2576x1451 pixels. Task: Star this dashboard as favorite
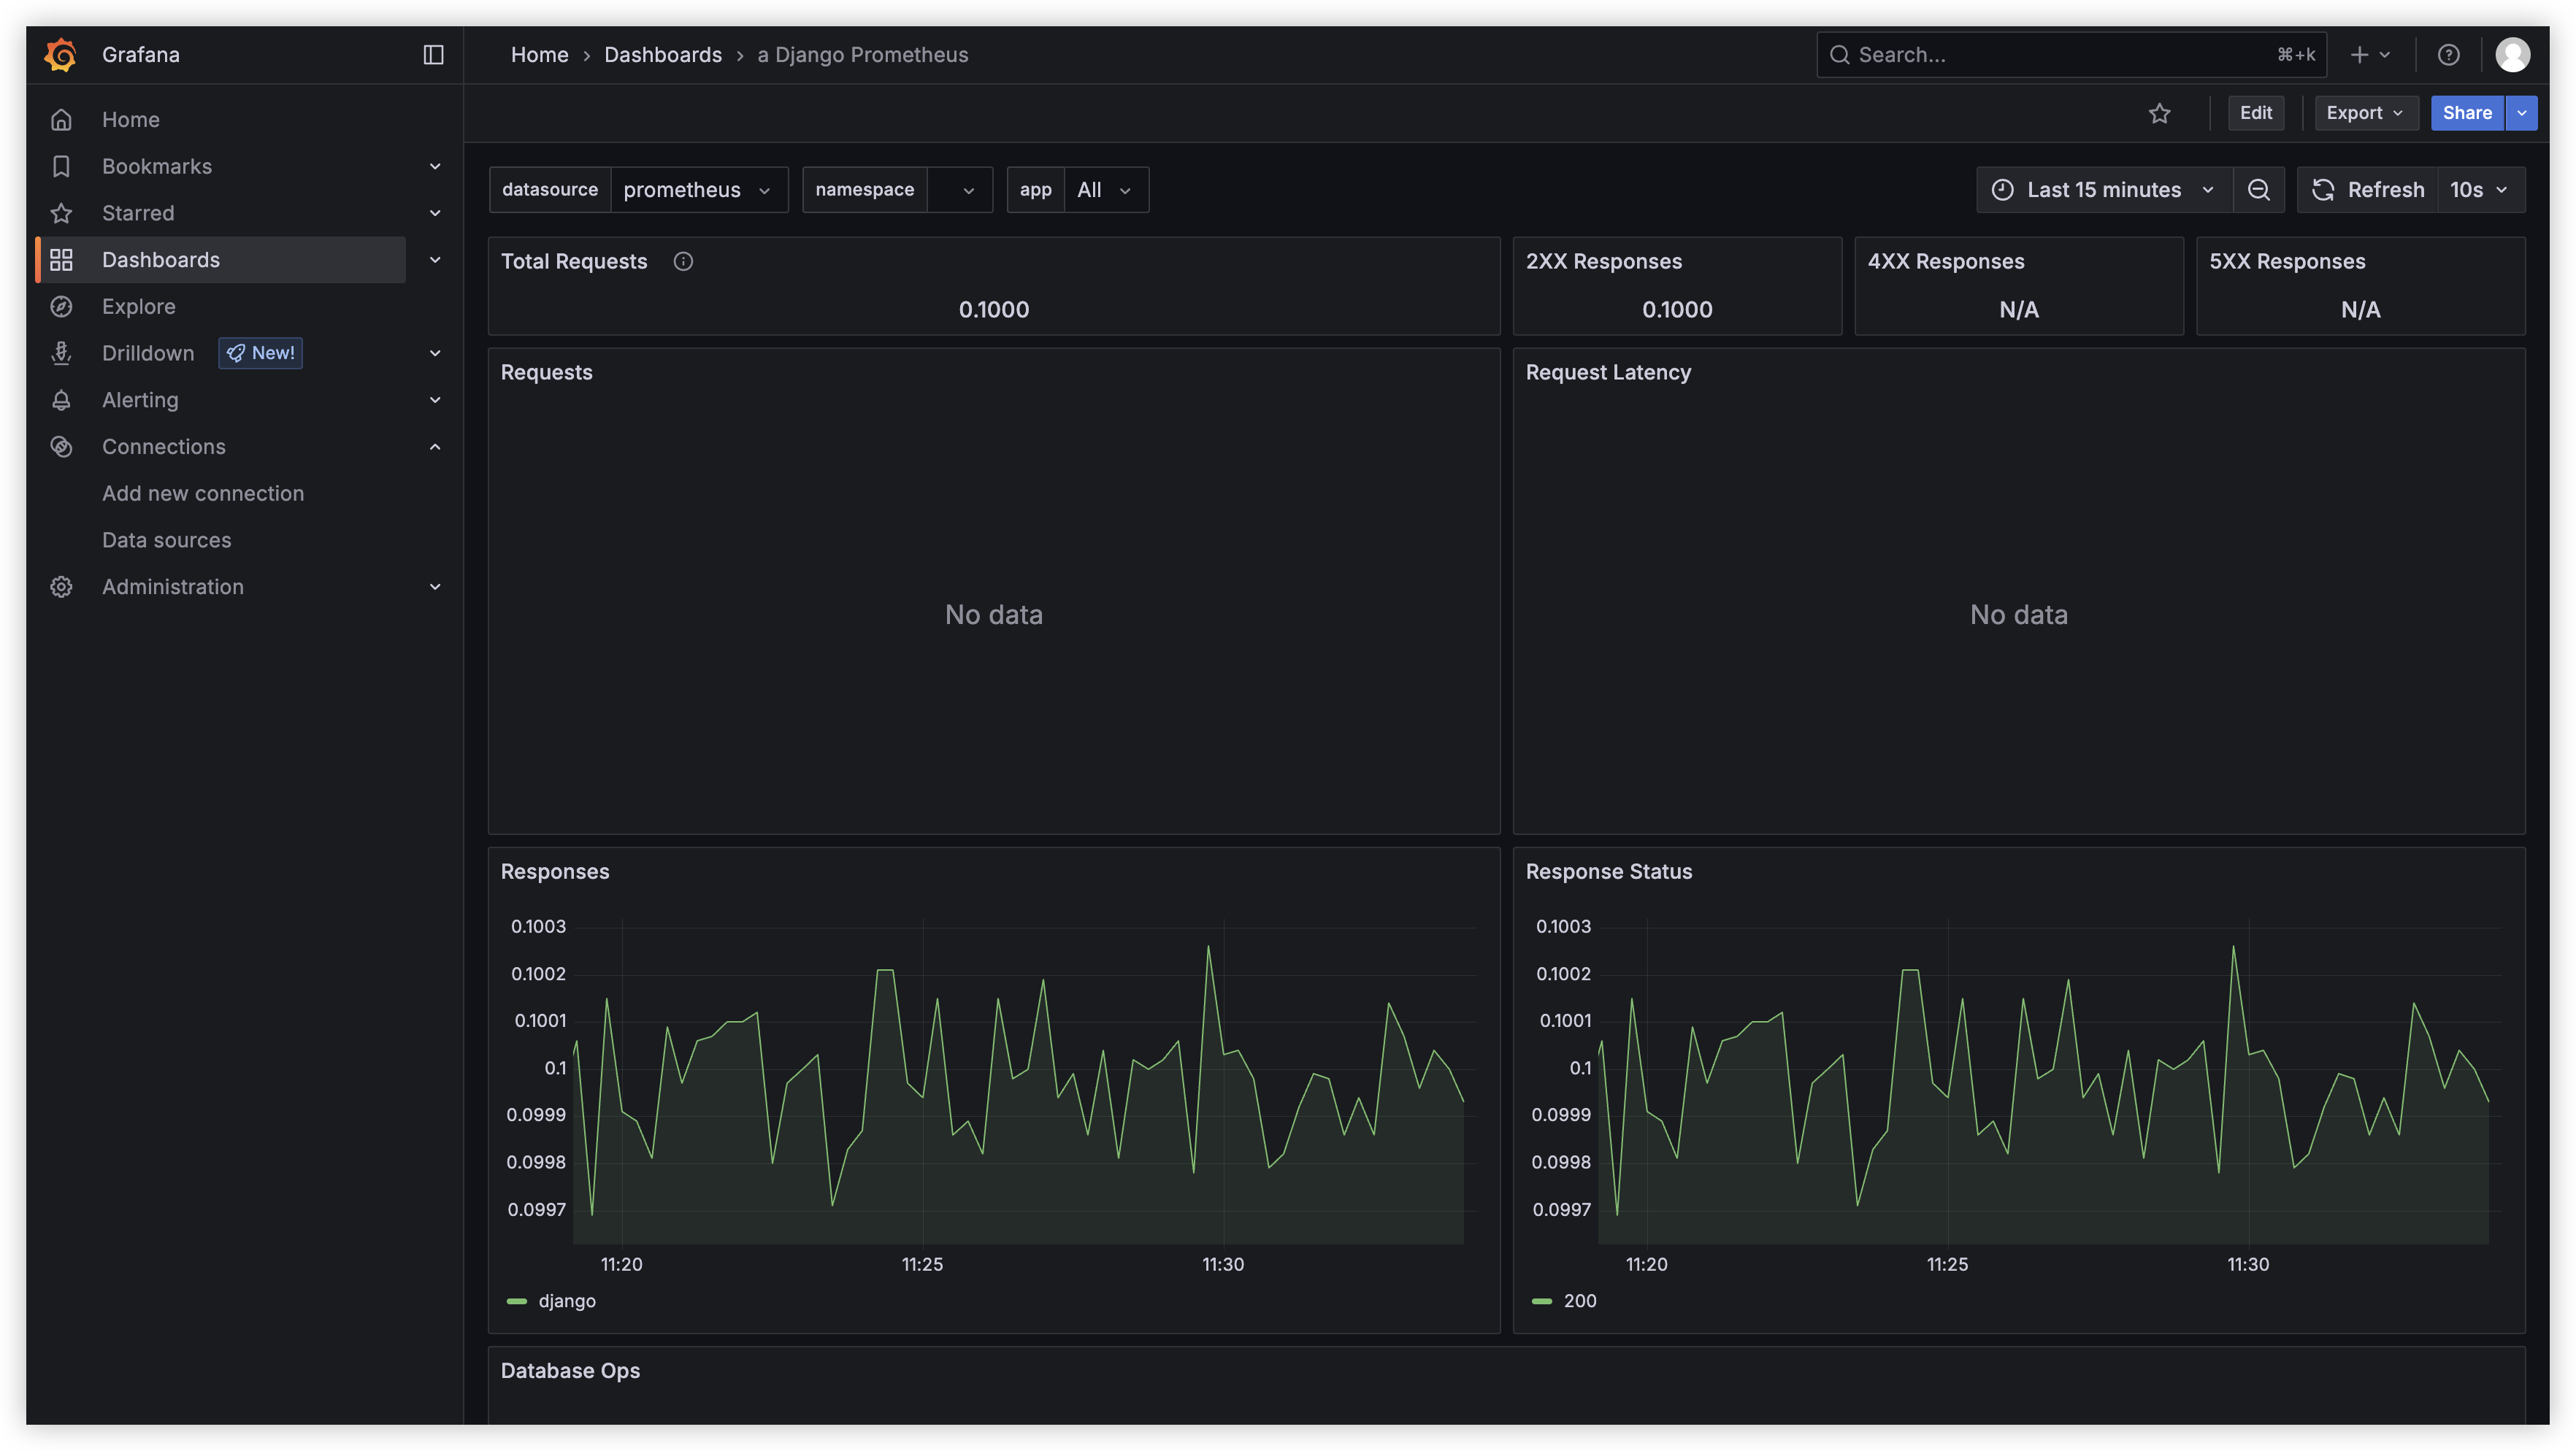pyautogui.click(x=2159, y=113)
